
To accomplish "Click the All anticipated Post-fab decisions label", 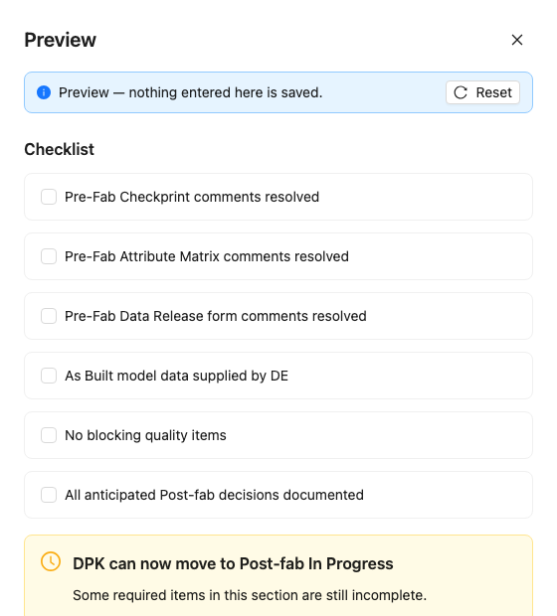I will coord(215,495).
